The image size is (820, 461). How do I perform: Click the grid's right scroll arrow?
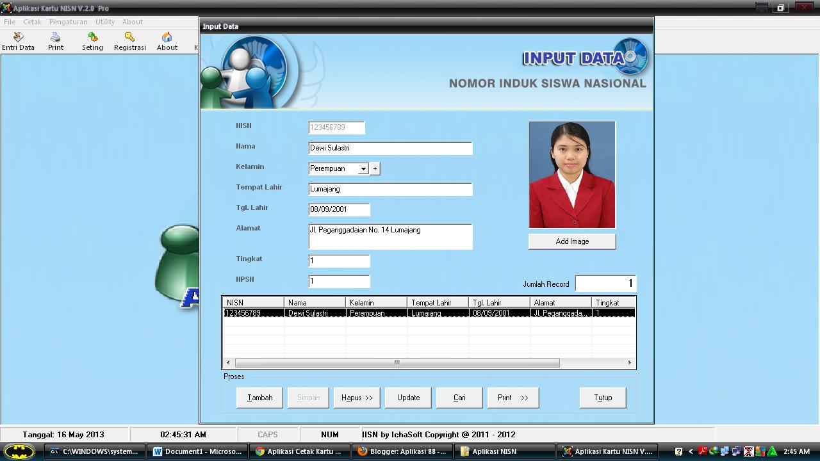tap(630, 362)
